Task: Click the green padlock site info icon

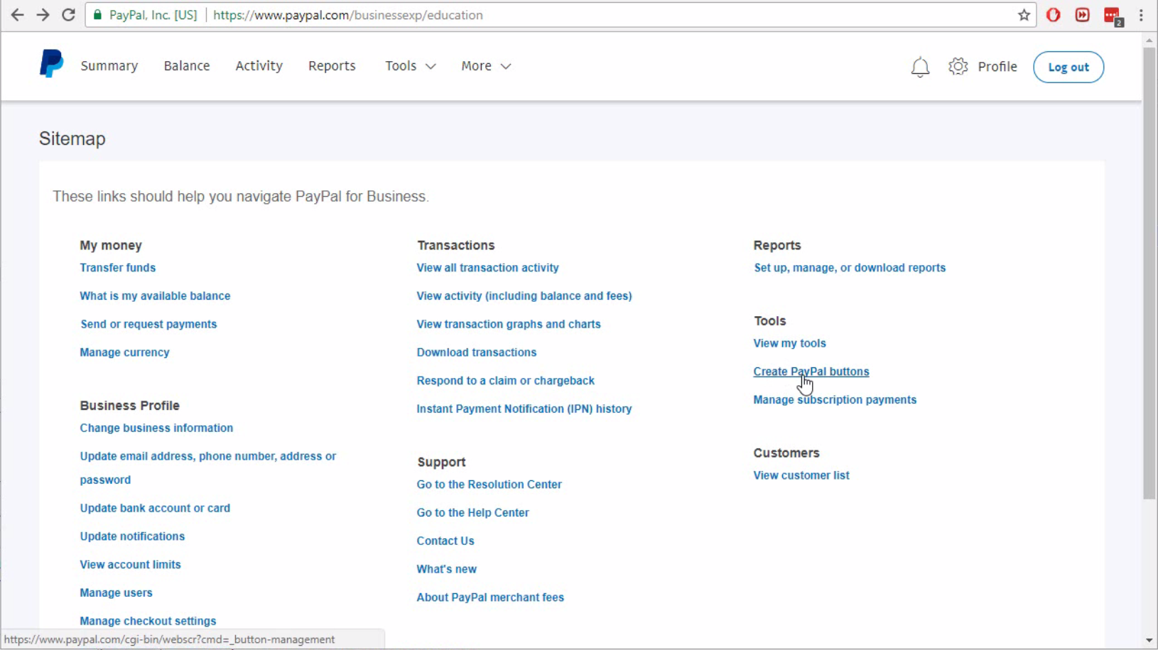Action: tap(97, 15)
